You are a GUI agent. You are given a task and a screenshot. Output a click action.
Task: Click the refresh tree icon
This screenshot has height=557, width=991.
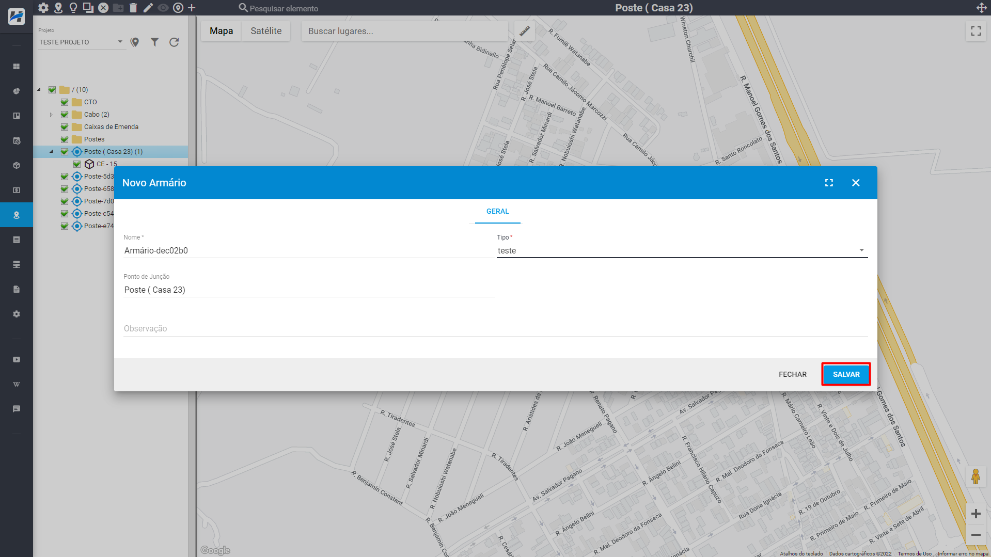click(174, 42)
